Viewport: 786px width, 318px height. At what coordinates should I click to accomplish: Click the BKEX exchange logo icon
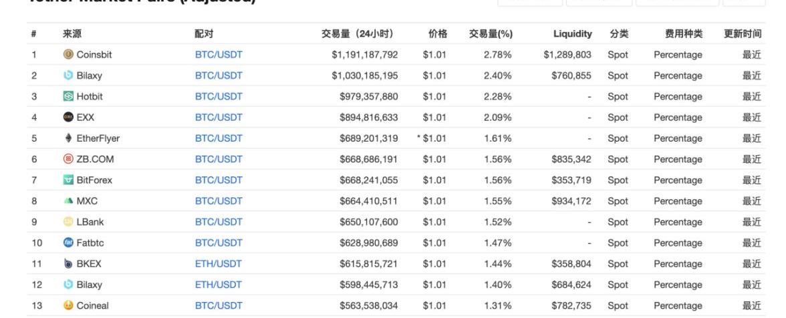68,264
